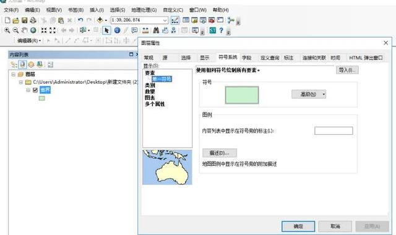Image resolution: width=396 pixels, height=235 pixels.
Task: Print the map with the printer icon
Action: point(33,20)
